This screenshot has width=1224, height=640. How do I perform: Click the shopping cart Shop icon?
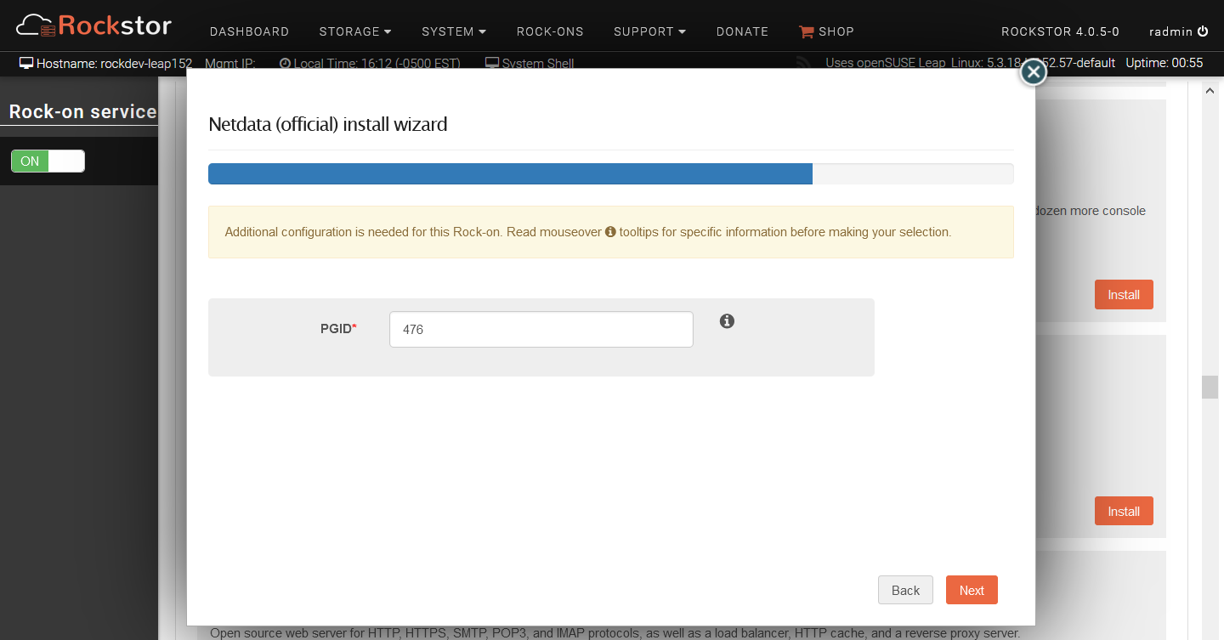(x=807, y=31)
